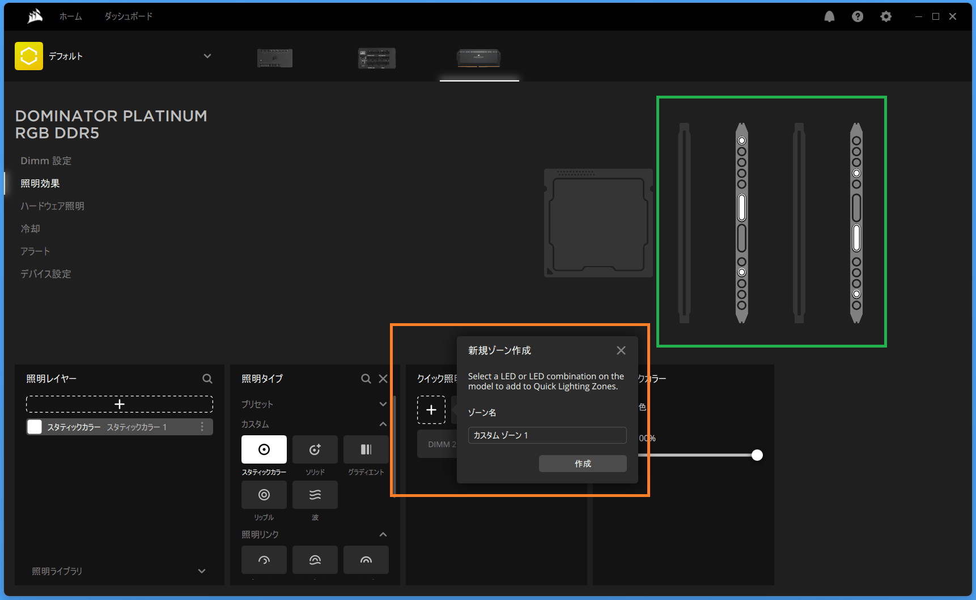Select the DIMM 2 zone button
Screen dimensions: 976x600
437,444
